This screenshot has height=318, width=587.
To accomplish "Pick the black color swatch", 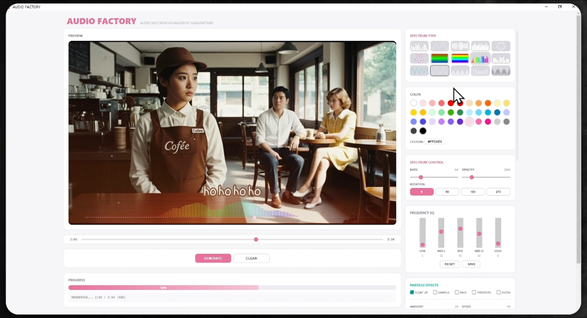I will [x=423, y=131].
